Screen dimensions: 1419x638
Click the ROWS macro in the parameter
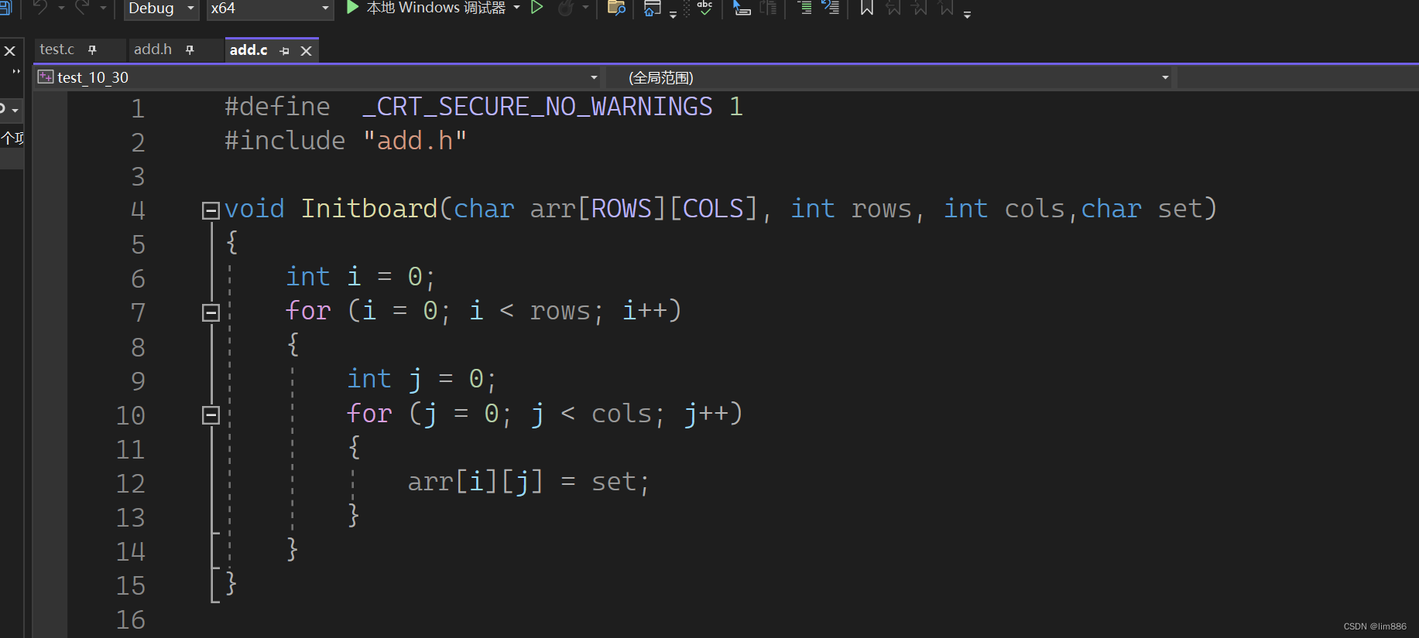coord(622,209)
